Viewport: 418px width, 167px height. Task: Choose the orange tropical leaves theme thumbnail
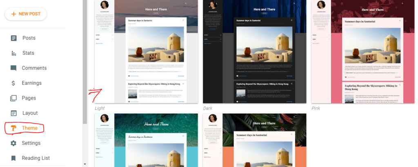tap(254, 140)
